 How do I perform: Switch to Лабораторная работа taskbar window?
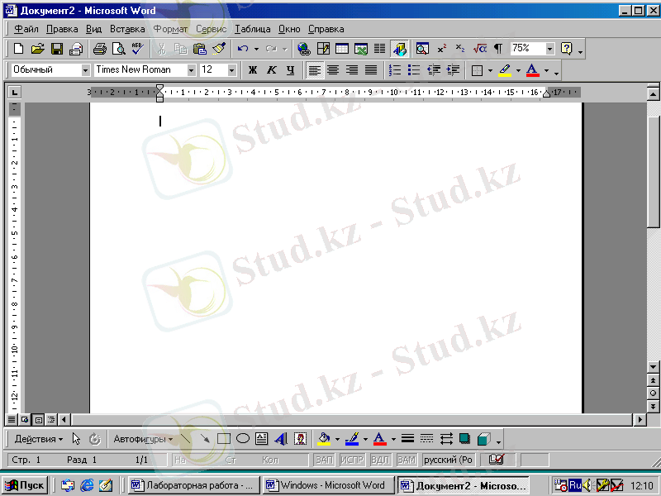[193, 485]
